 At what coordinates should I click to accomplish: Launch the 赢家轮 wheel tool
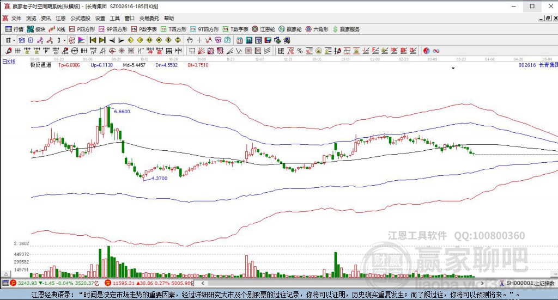click(x=290, y=29)
